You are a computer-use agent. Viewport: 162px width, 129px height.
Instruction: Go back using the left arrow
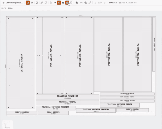pos(3,3)
